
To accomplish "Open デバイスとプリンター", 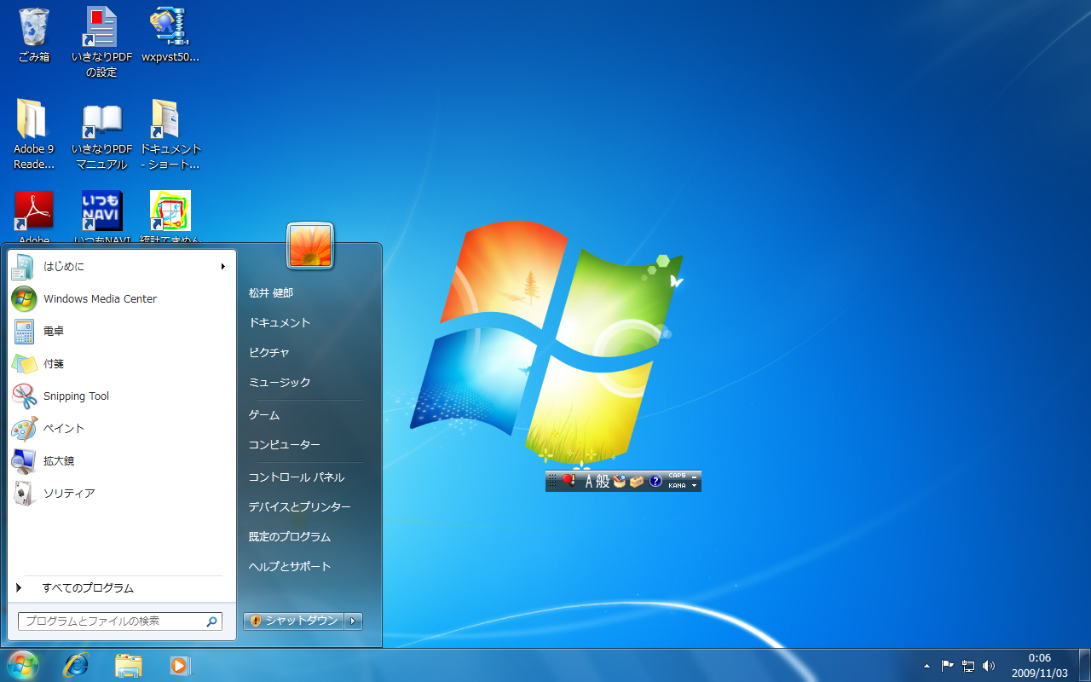I will tap(300, 507).
